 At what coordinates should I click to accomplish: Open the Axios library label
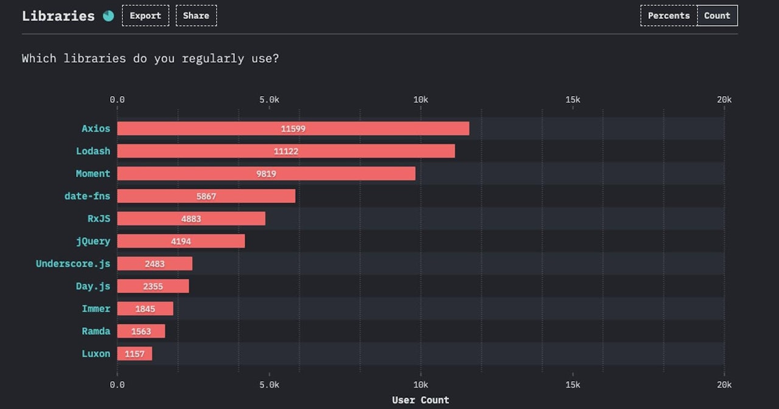[96, 128]
